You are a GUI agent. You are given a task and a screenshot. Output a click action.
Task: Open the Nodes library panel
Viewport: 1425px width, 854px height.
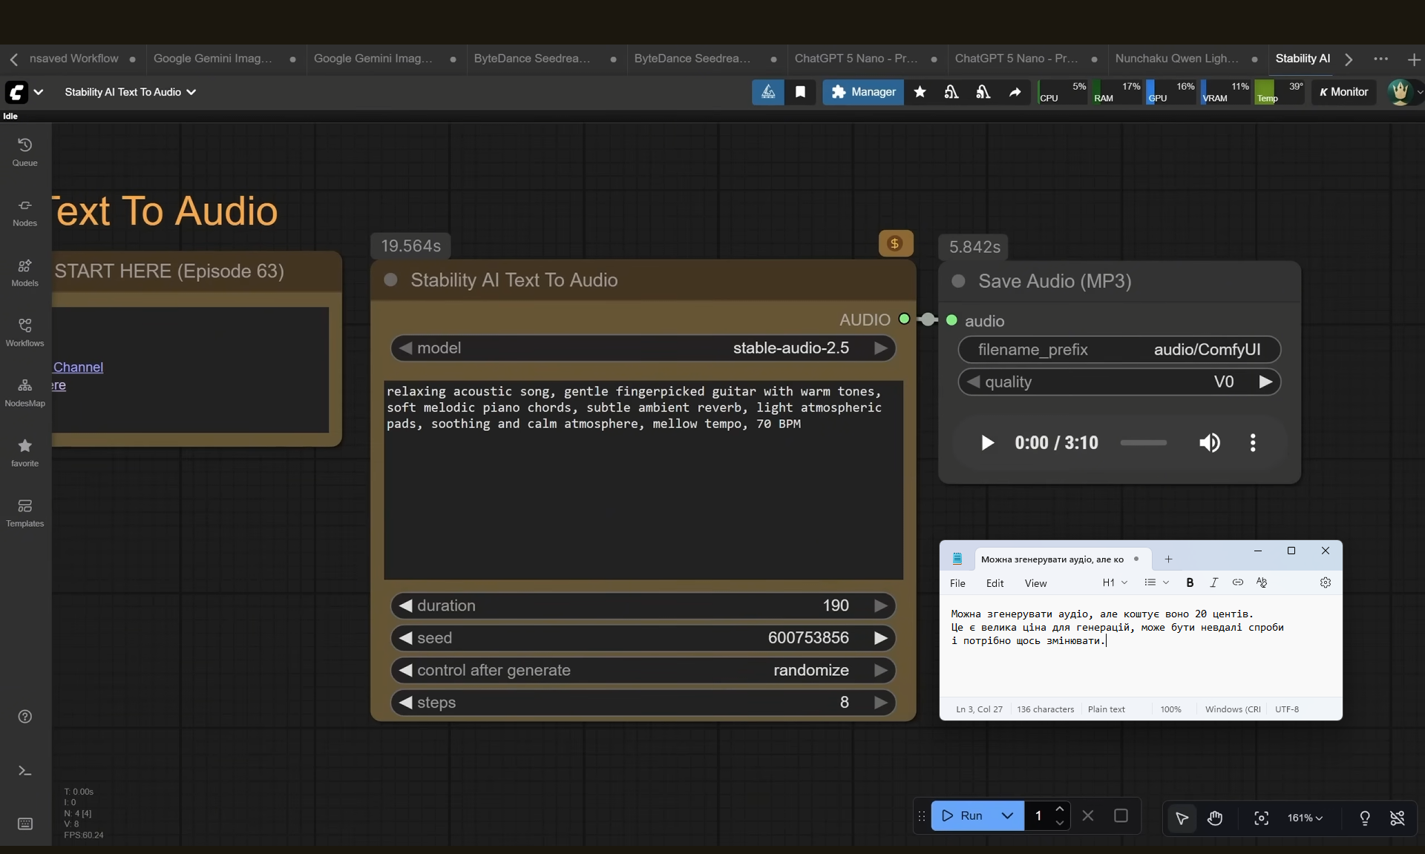tap(24, 211)
